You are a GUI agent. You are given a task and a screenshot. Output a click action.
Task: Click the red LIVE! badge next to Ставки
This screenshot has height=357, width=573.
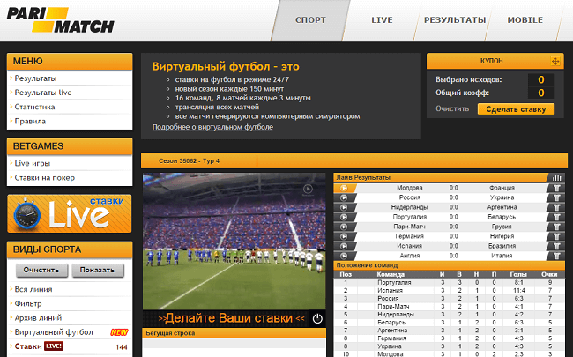(x=54, y=346)
